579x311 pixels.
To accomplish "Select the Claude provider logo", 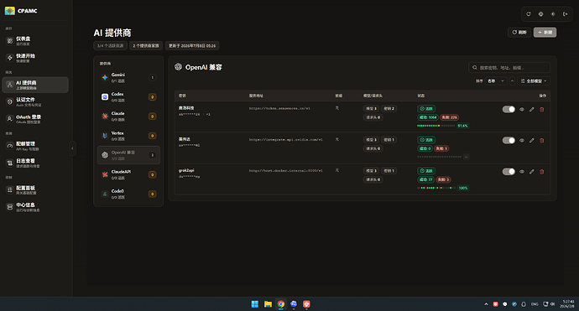I will [105, 117].
